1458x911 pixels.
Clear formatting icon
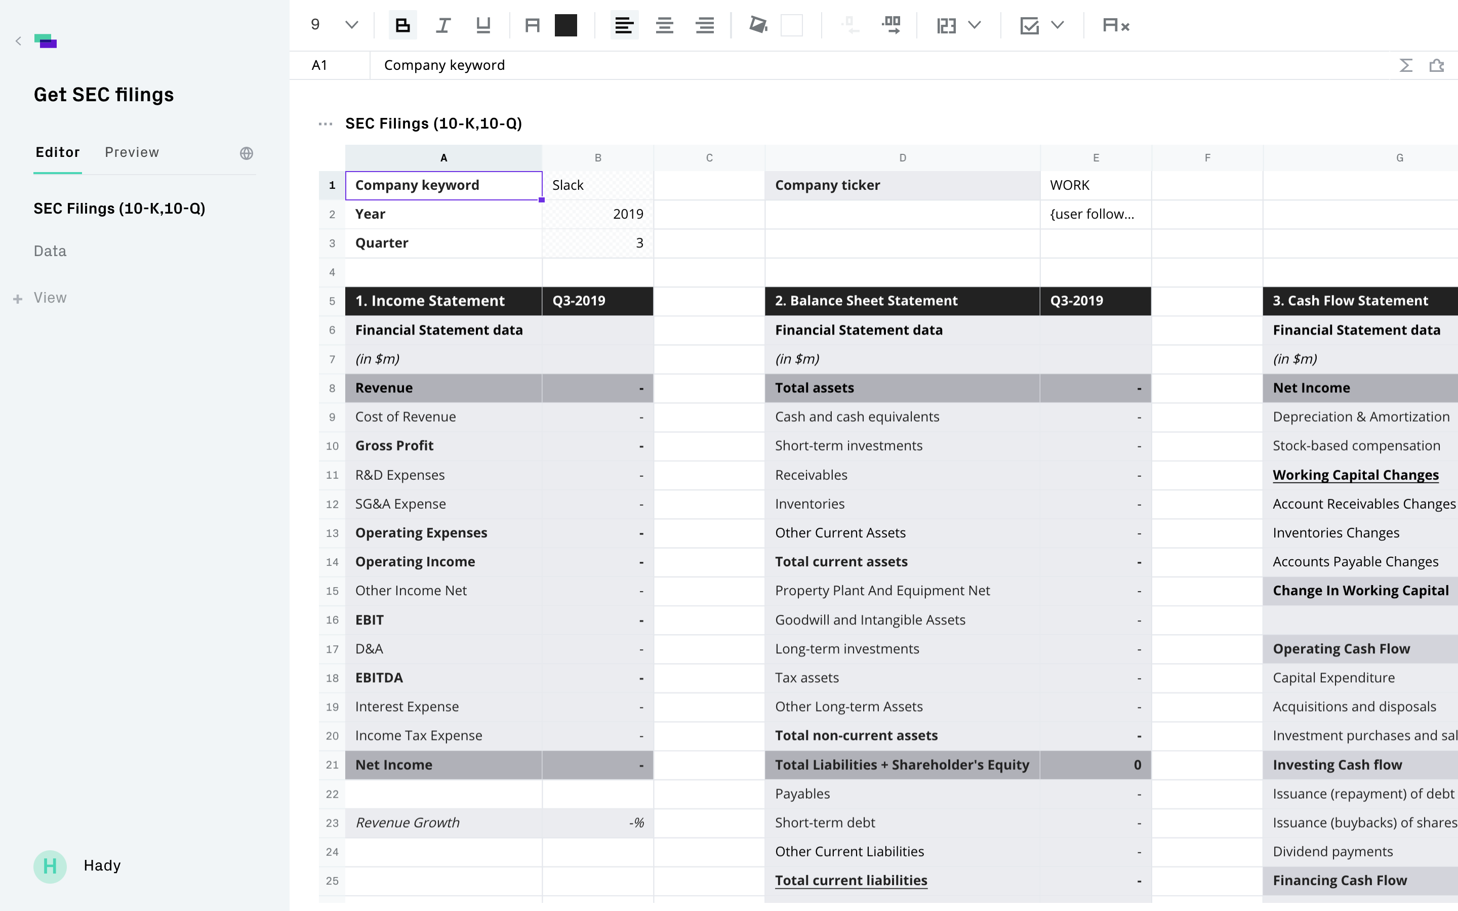click(x=1116, y=25)
